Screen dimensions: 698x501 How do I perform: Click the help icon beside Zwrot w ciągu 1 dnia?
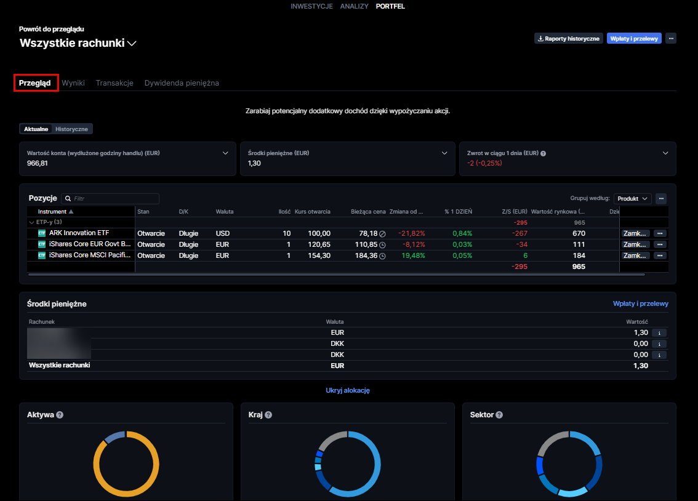[x=544, y=153]
